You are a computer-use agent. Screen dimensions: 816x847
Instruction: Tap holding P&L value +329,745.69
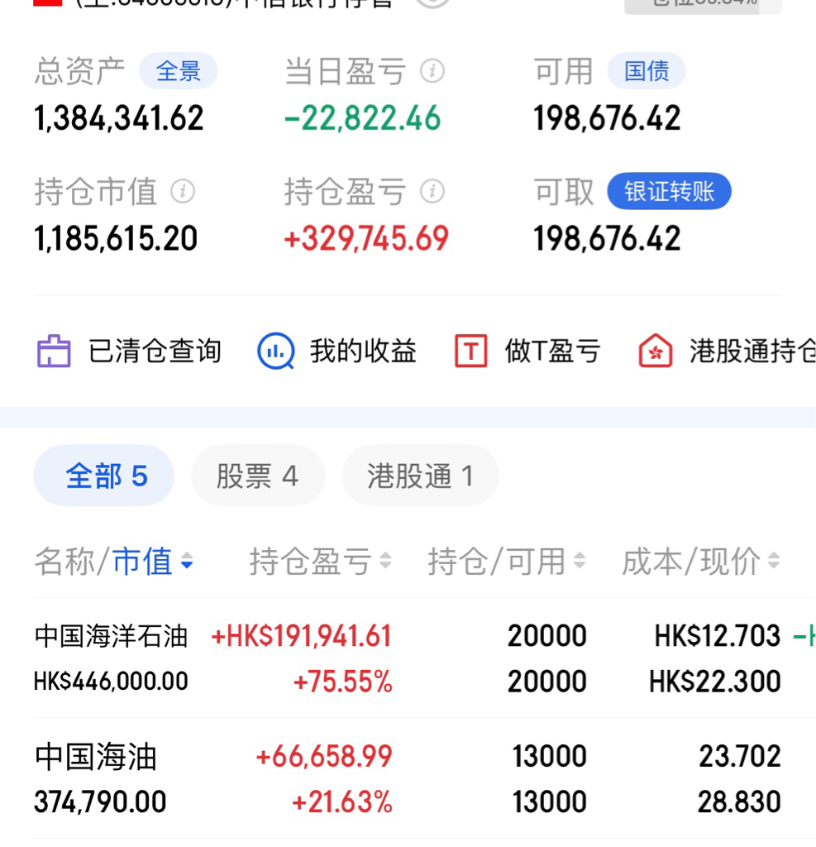tap(366, 238)
